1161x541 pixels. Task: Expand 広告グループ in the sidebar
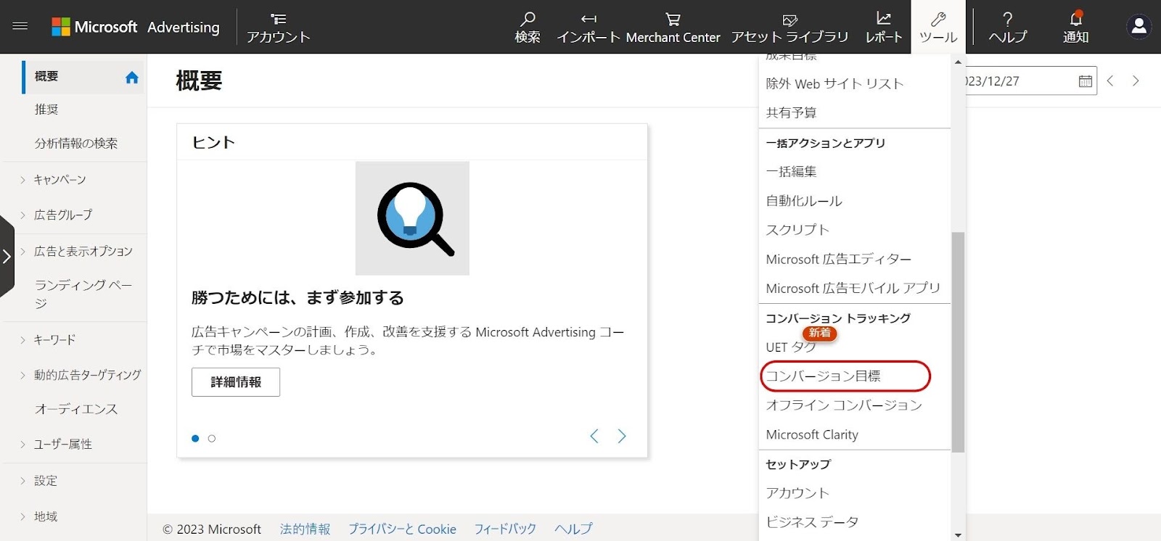tap(63, 215)
